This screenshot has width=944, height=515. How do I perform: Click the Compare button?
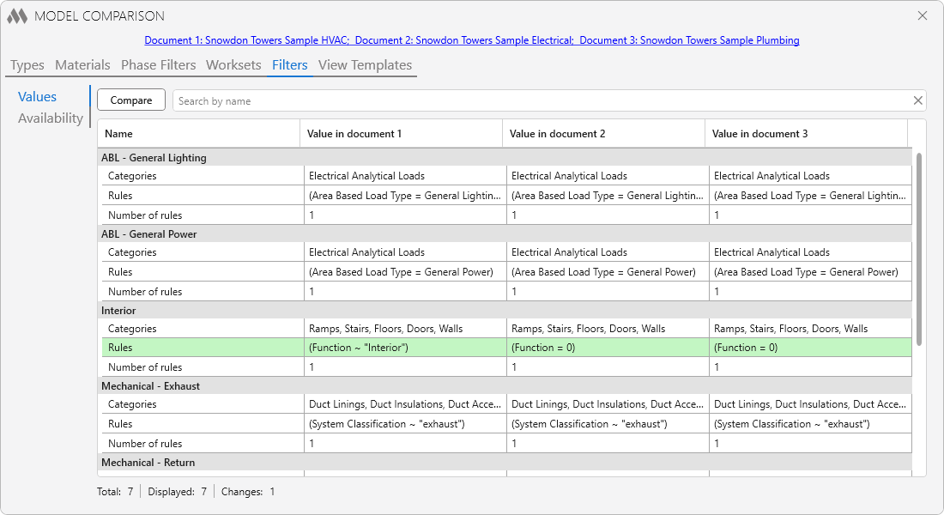pos(131,100)
